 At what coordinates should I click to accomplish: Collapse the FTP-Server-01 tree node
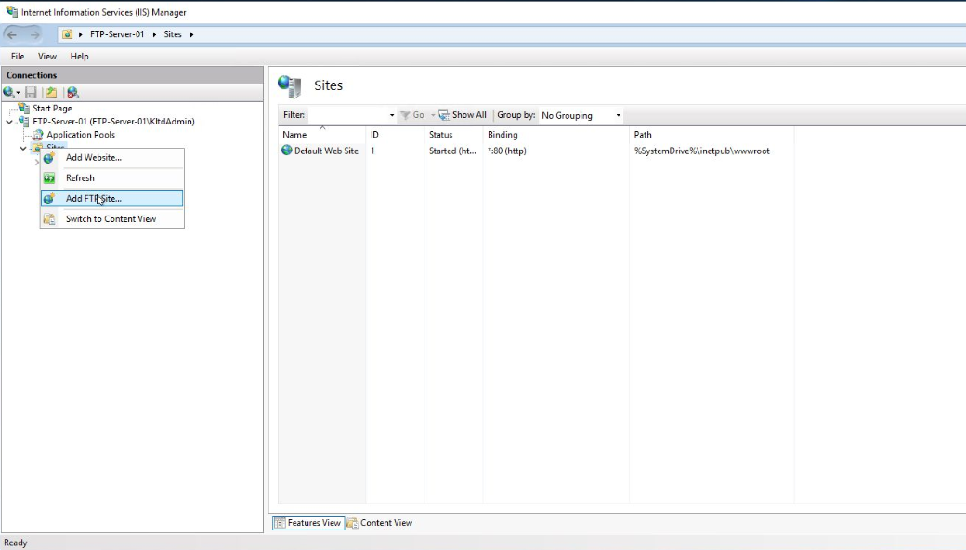9,122
